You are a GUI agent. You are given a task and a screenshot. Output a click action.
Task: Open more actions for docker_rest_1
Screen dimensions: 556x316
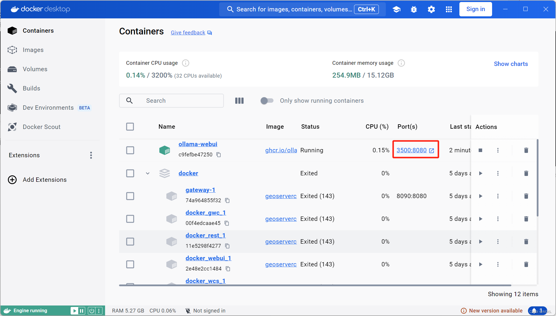pyautogui.click(x=498, y=242)
